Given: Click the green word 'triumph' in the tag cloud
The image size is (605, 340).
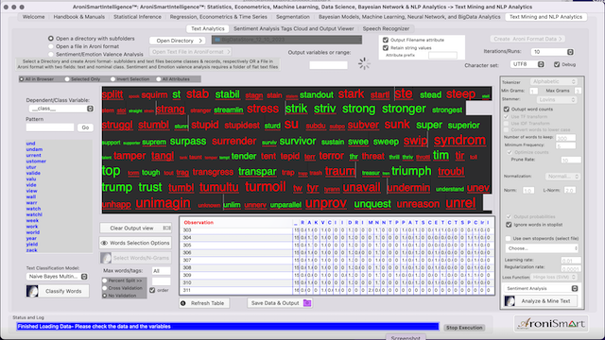Looking at the screenshot, I should click(411, 171).
